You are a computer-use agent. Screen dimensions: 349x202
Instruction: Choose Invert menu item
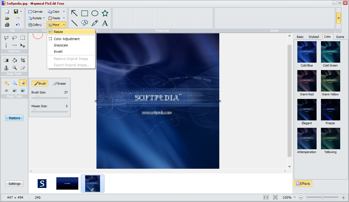(71, 52)
